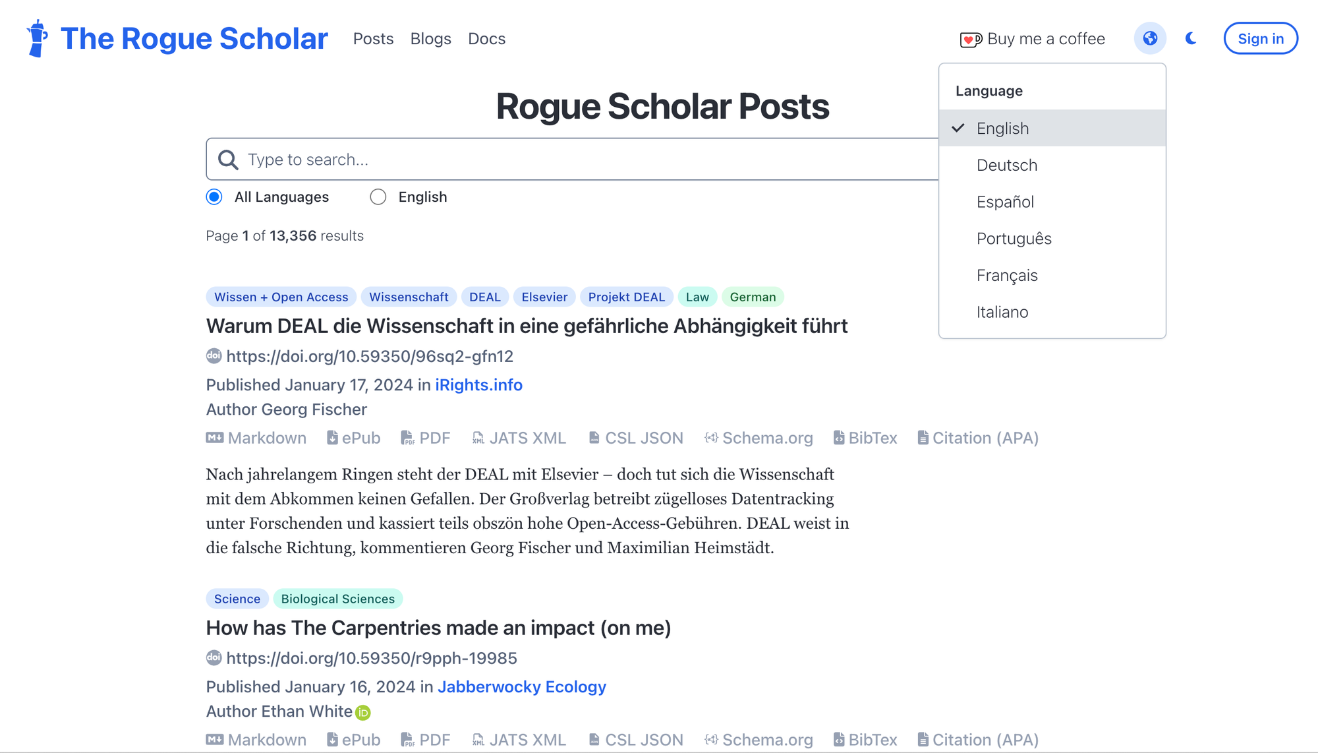Select the English radio button filter

[378, 197]
